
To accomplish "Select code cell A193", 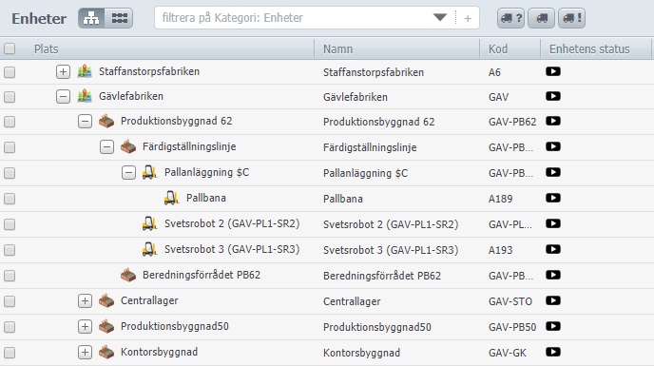I will pyautogui.click(x=501, y=250).
